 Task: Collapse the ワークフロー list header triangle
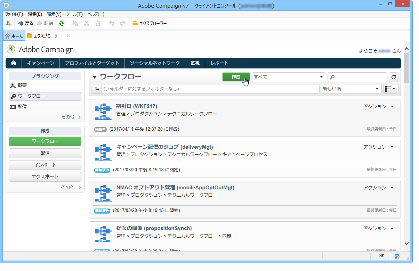(x=94, y=77)
